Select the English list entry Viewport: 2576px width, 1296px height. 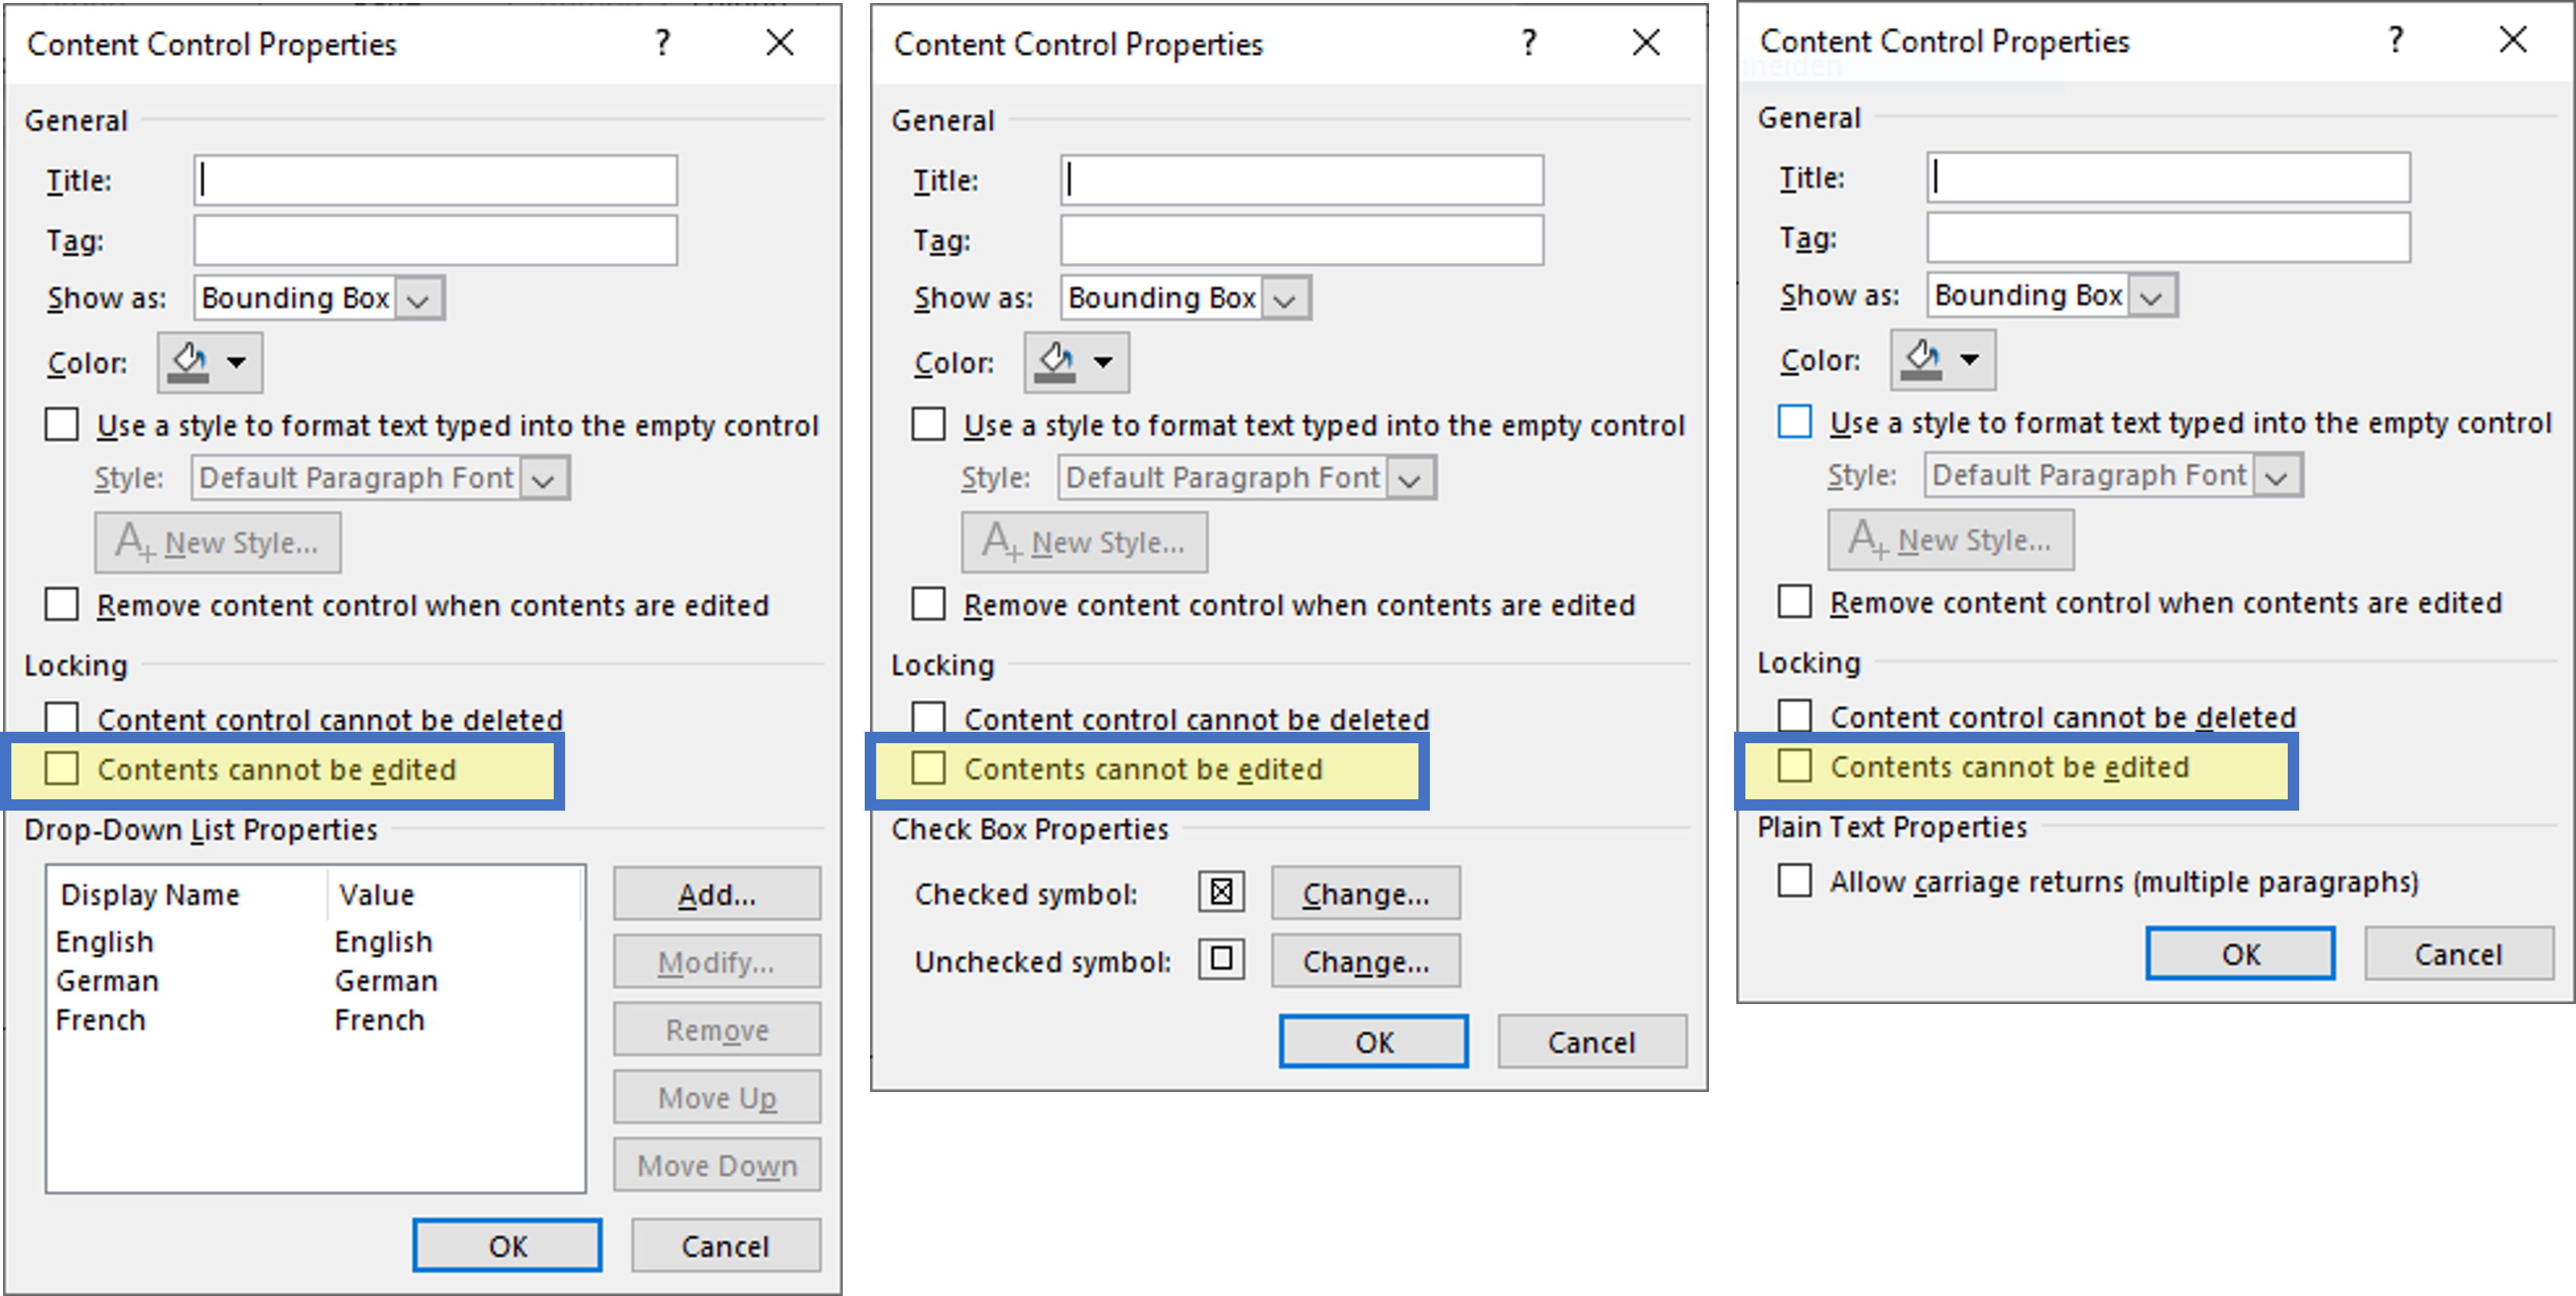[x=314, y=941]
